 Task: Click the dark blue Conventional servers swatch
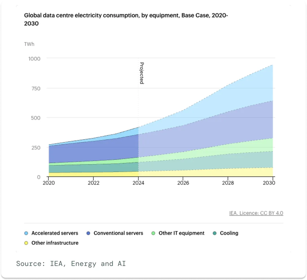pos(88,233)
